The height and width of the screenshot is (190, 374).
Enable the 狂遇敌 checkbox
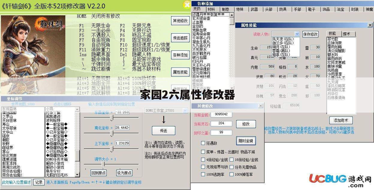[203, 143]
